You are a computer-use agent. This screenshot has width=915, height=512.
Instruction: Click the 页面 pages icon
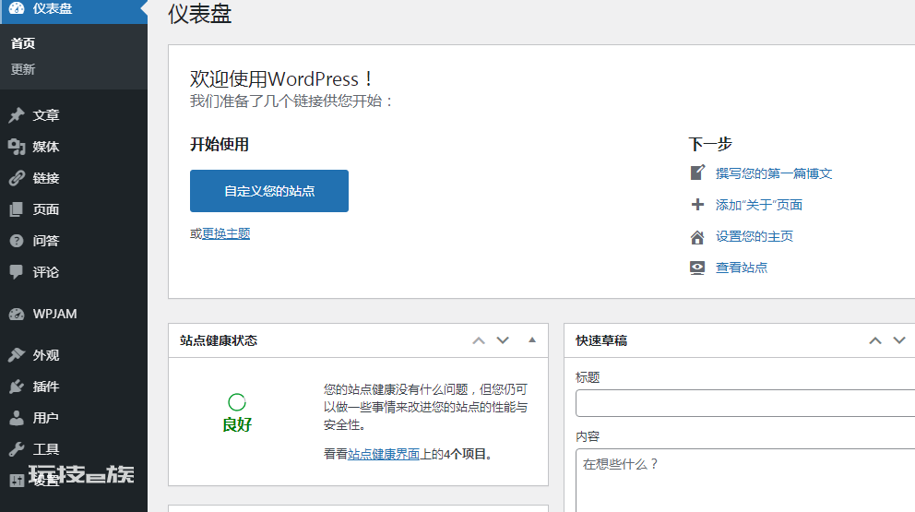click(x=17, y=209)
